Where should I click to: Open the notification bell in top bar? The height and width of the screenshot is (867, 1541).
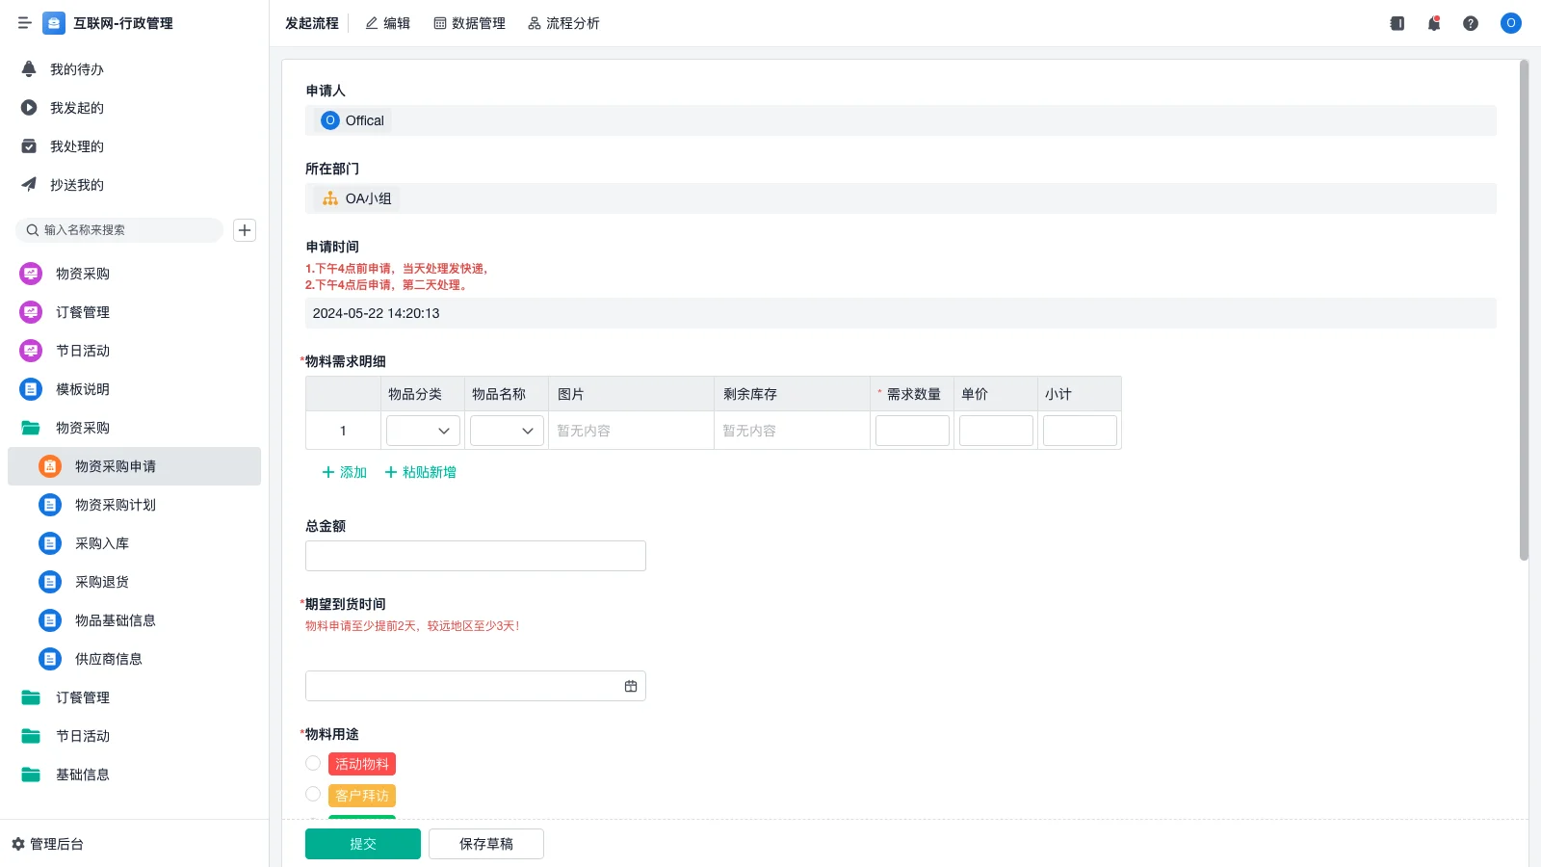point(1433,23)
